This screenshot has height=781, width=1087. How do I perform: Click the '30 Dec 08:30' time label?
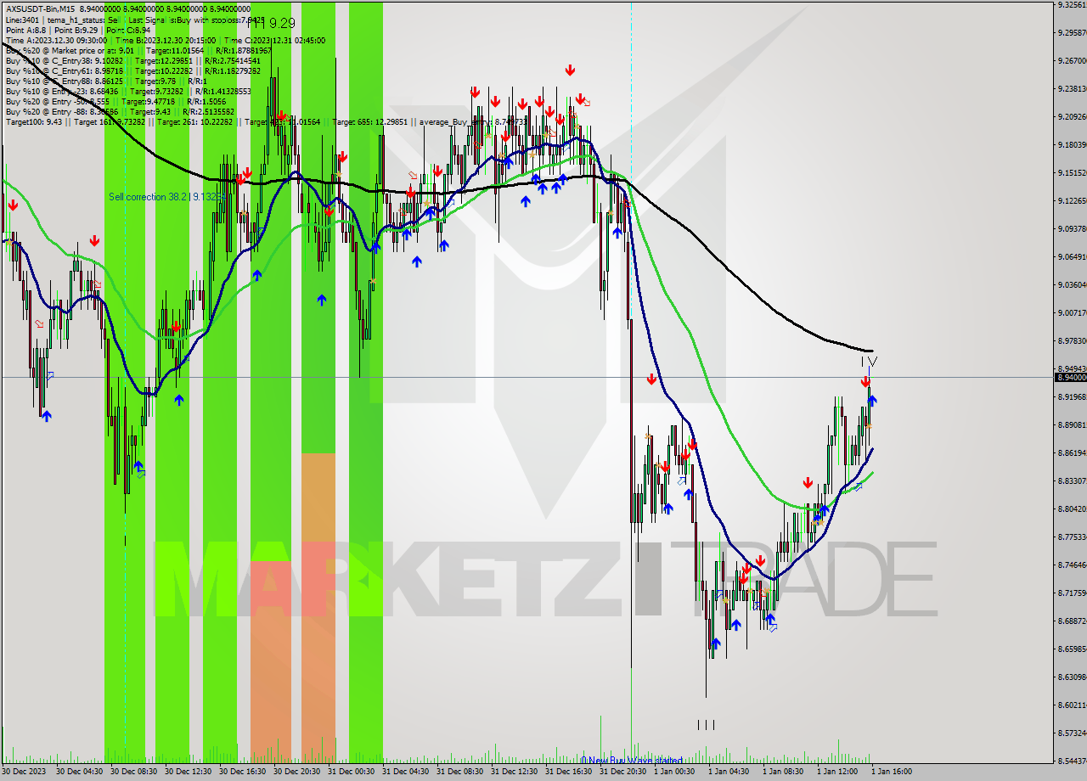click(134, 773)
